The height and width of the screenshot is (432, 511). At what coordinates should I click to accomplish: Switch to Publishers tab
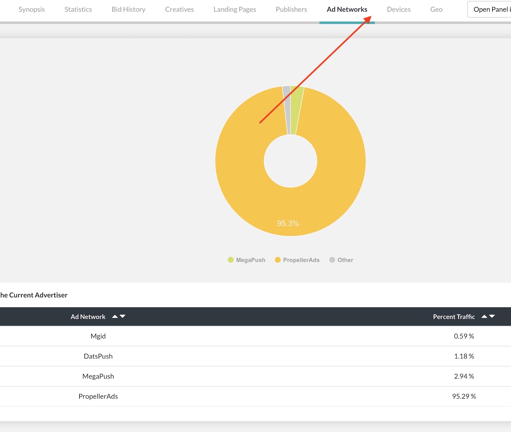click(x=291, y=10)
